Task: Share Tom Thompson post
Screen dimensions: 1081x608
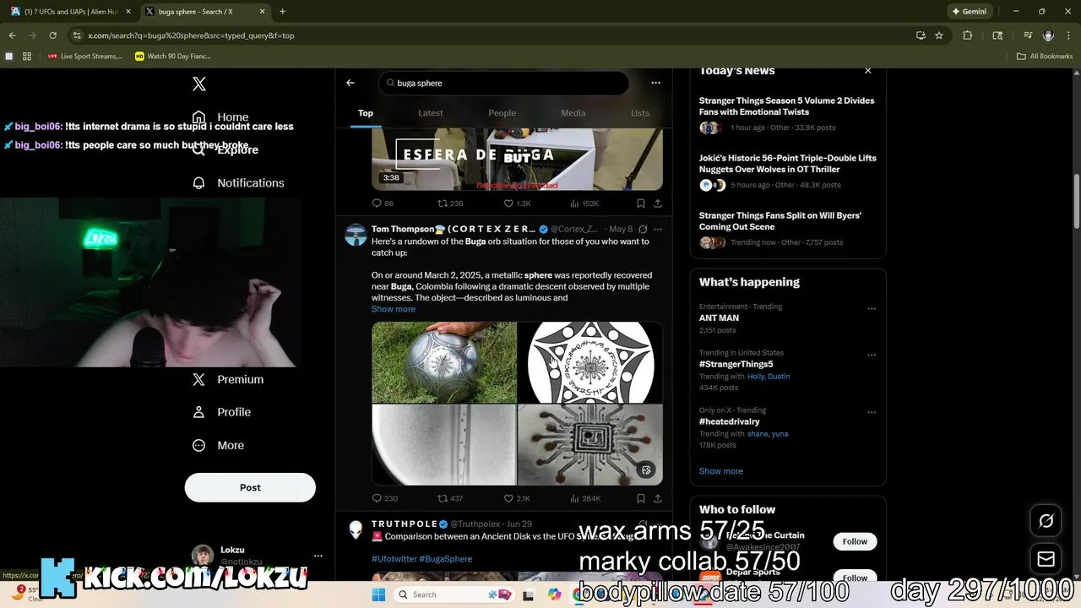Action: 658,498
